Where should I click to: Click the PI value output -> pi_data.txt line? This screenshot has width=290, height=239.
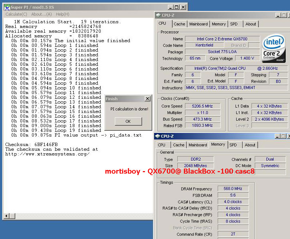[x=76, y=135]
